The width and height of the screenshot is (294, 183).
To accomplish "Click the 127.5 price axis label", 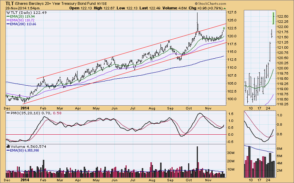I will pos(232,12).
